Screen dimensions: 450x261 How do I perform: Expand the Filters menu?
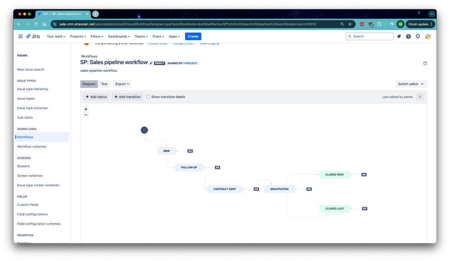[97, 36]
